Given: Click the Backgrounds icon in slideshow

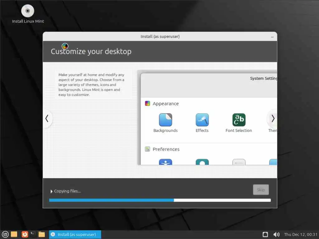Looking at the screenshot, I should (165, 120).
